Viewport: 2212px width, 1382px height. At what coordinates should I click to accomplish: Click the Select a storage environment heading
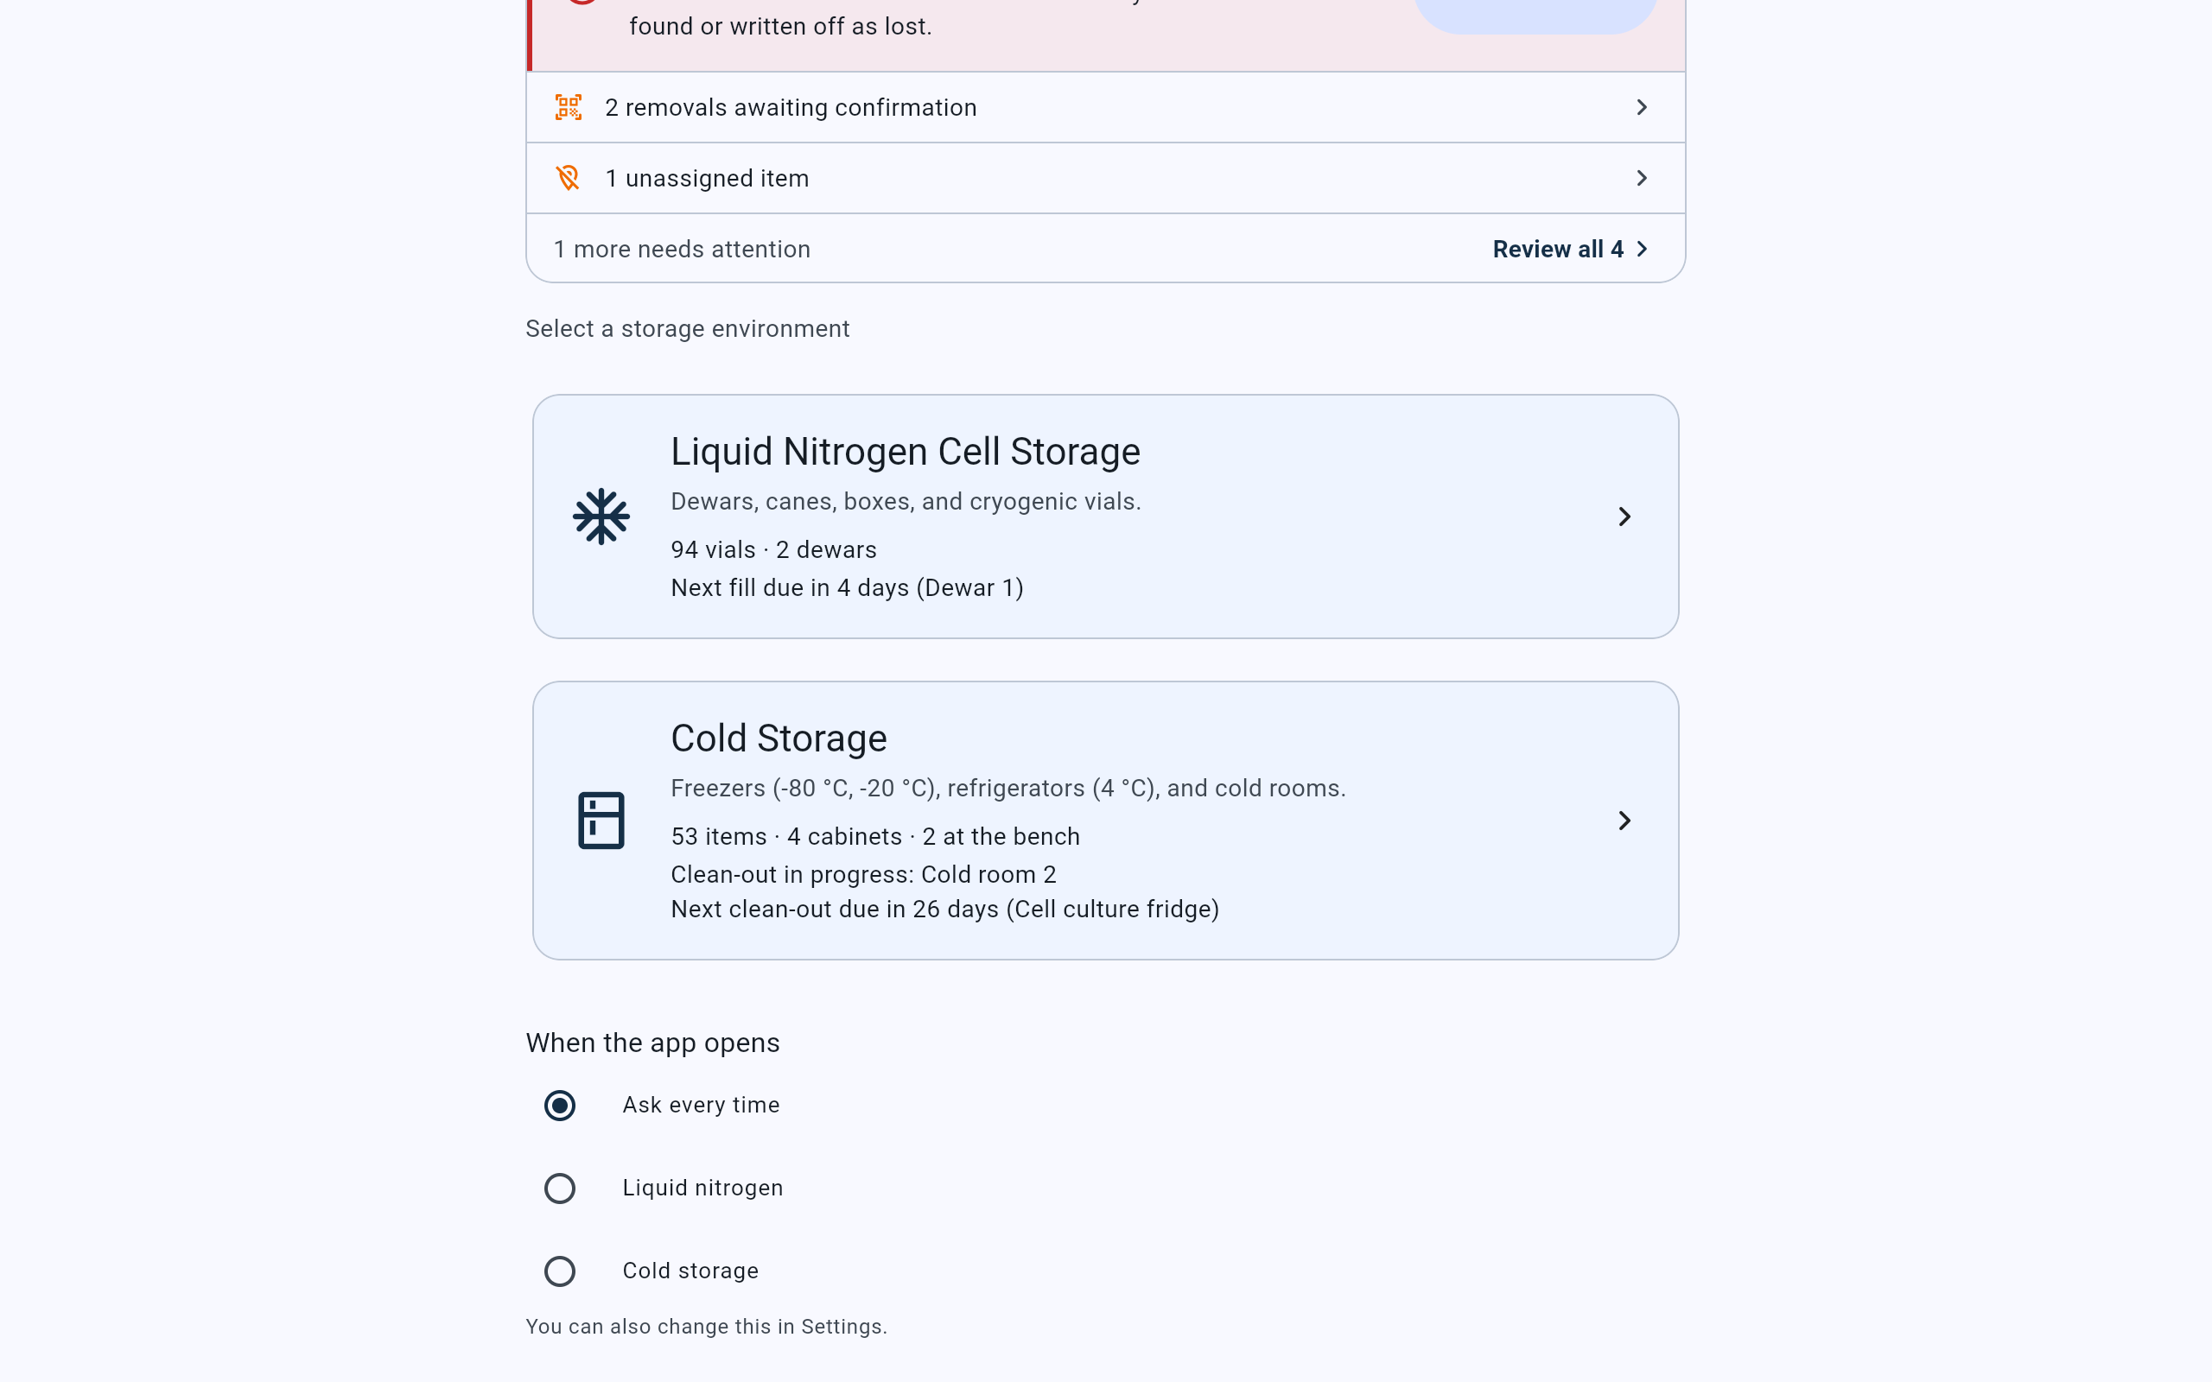tap(688, 329)
